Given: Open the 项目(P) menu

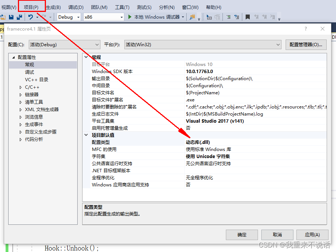Looking at the screenshot, I should pyautogui.click(x=31, y=7).
